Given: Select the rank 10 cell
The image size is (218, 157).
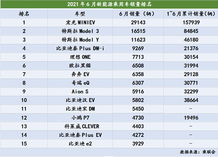Looking at the screenshot, I should point(24,100).
